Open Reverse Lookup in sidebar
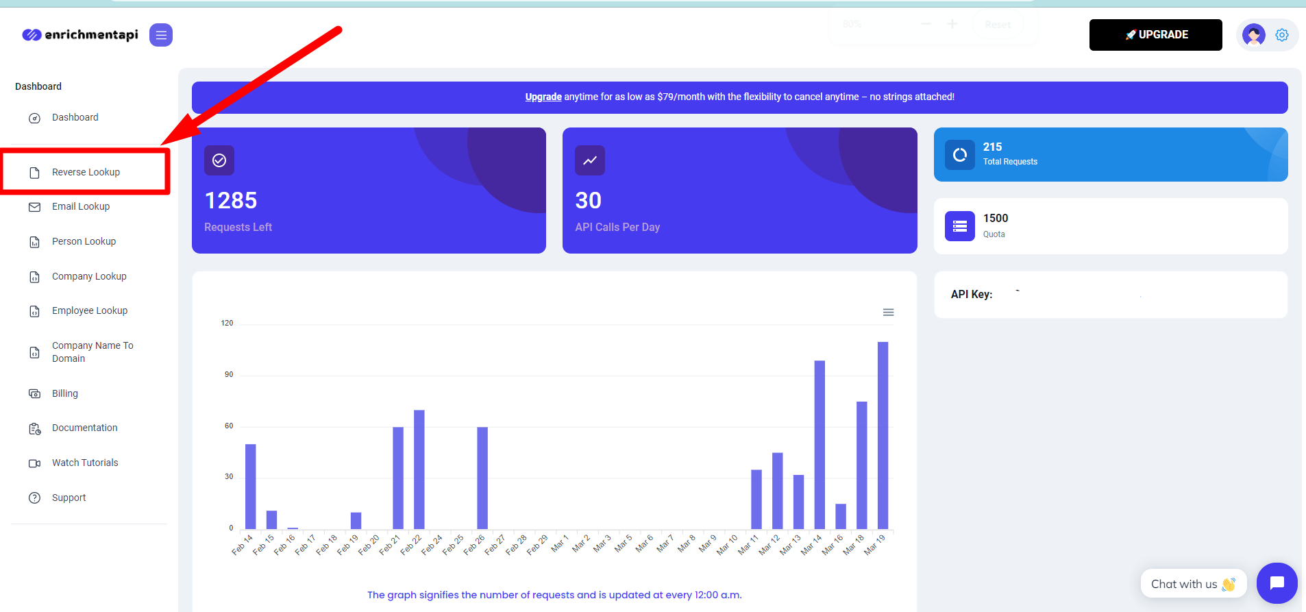Image resolution: width=1306 pixels, height=612 pixels. [x=86, y=173]
